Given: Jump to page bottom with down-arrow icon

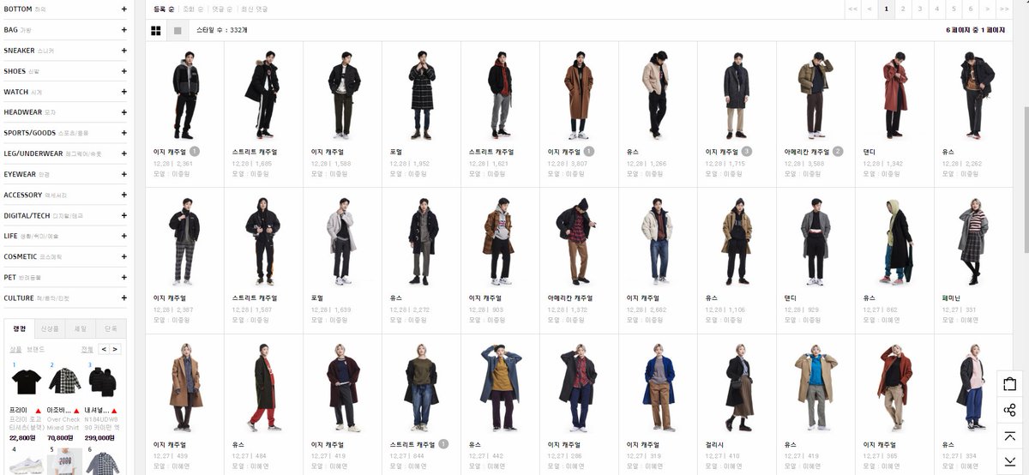Looking at the screenshot, I should pyautogui.click(x=1009, y=461).
